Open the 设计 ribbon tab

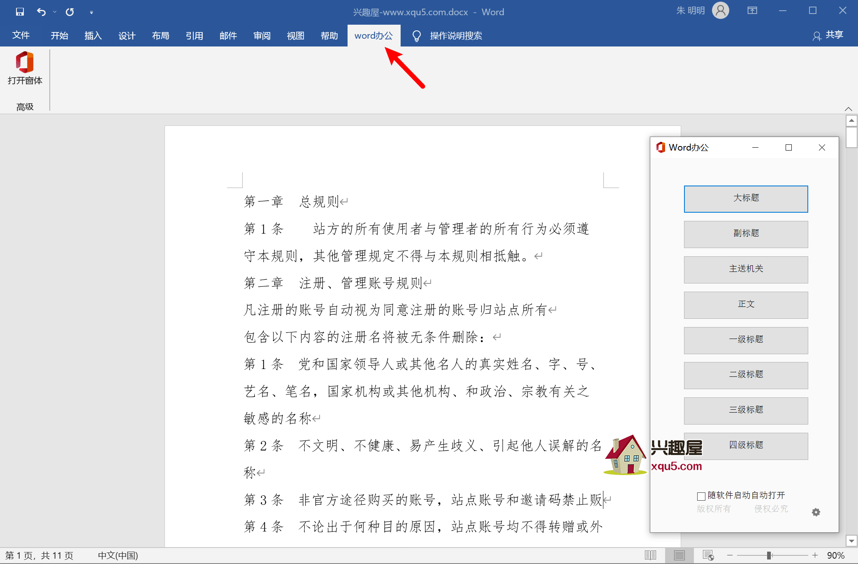[127, 36]
